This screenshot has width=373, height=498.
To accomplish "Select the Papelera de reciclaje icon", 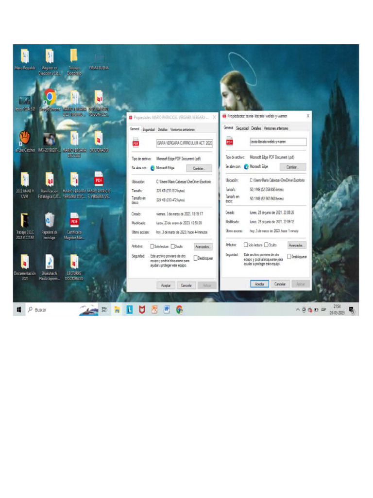I will click(x=50, y=226).
